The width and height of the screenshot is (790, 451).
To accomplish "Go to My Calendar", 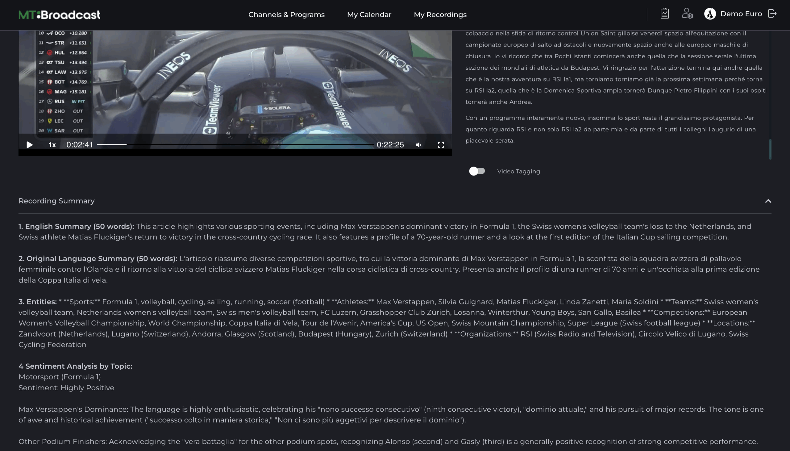I will 369,14.
